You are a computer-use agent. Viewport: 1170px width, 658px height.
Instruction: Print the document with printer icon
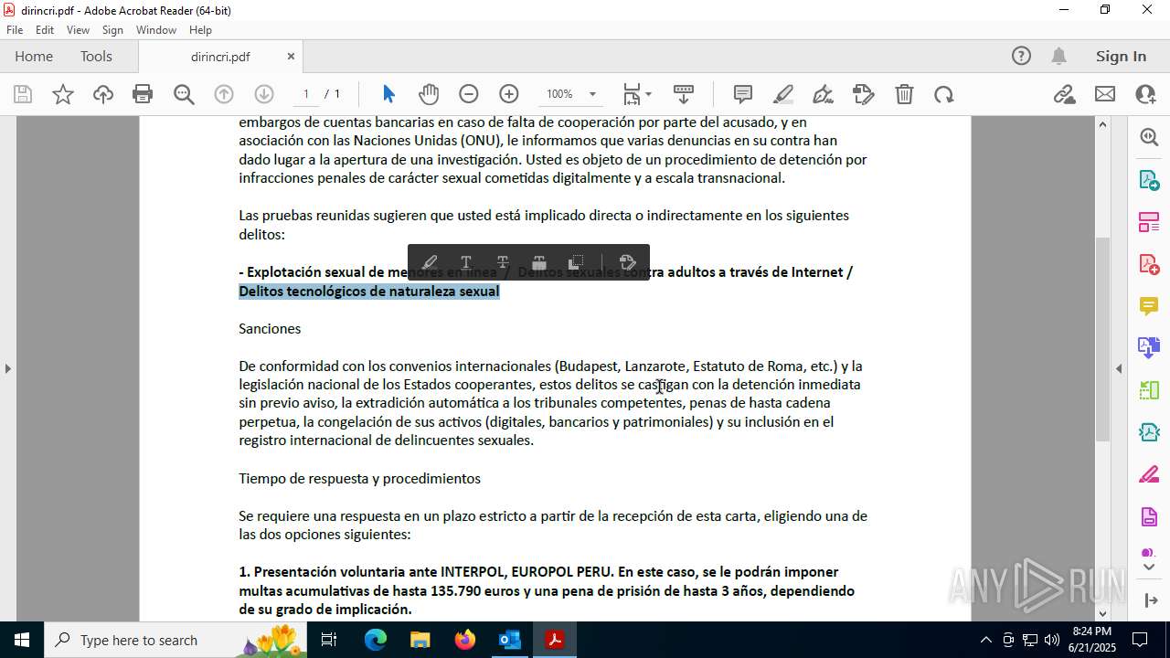[x=143, y=94]
